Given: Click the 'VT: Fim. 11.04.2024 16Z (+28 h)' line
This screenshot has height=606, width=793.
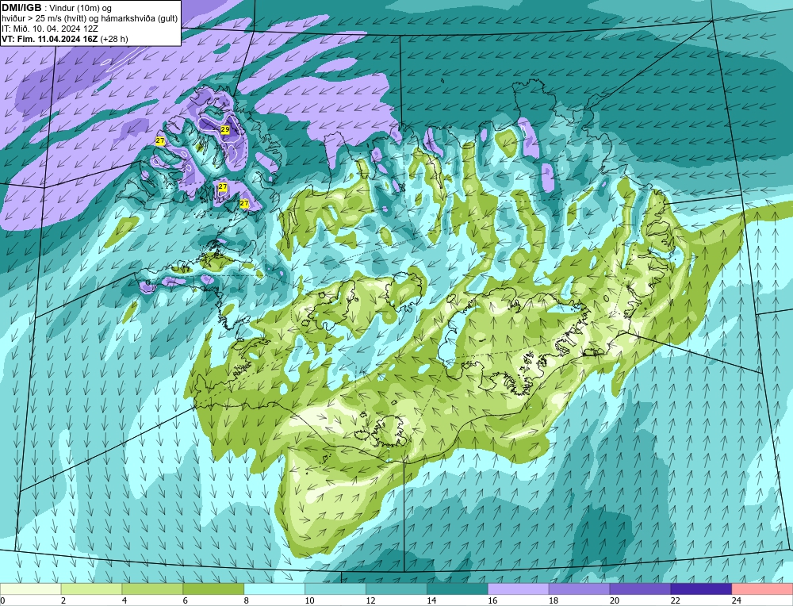Looking at the screenshot, I should (x=65, y=39).
